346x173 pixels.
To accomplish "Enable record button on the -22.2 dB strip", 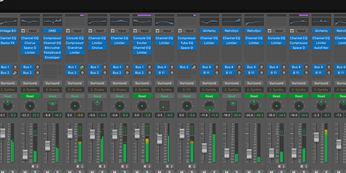I will pyautogui.click(x=33, y=166).
